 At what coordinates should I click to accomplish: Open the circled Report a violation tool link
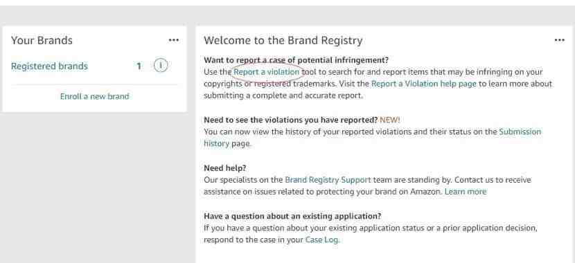point(267,72)
